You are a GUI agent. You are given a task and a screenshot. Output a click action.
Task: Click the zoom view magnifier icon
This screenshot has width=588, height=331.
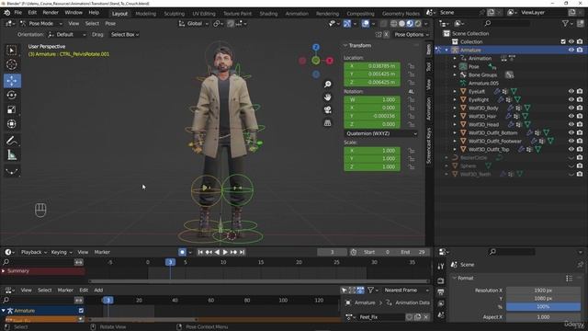pos(327,84)
